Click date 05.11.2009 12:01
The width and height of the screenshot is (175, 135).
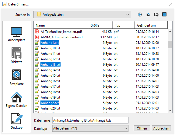click(x=147, y=103)
